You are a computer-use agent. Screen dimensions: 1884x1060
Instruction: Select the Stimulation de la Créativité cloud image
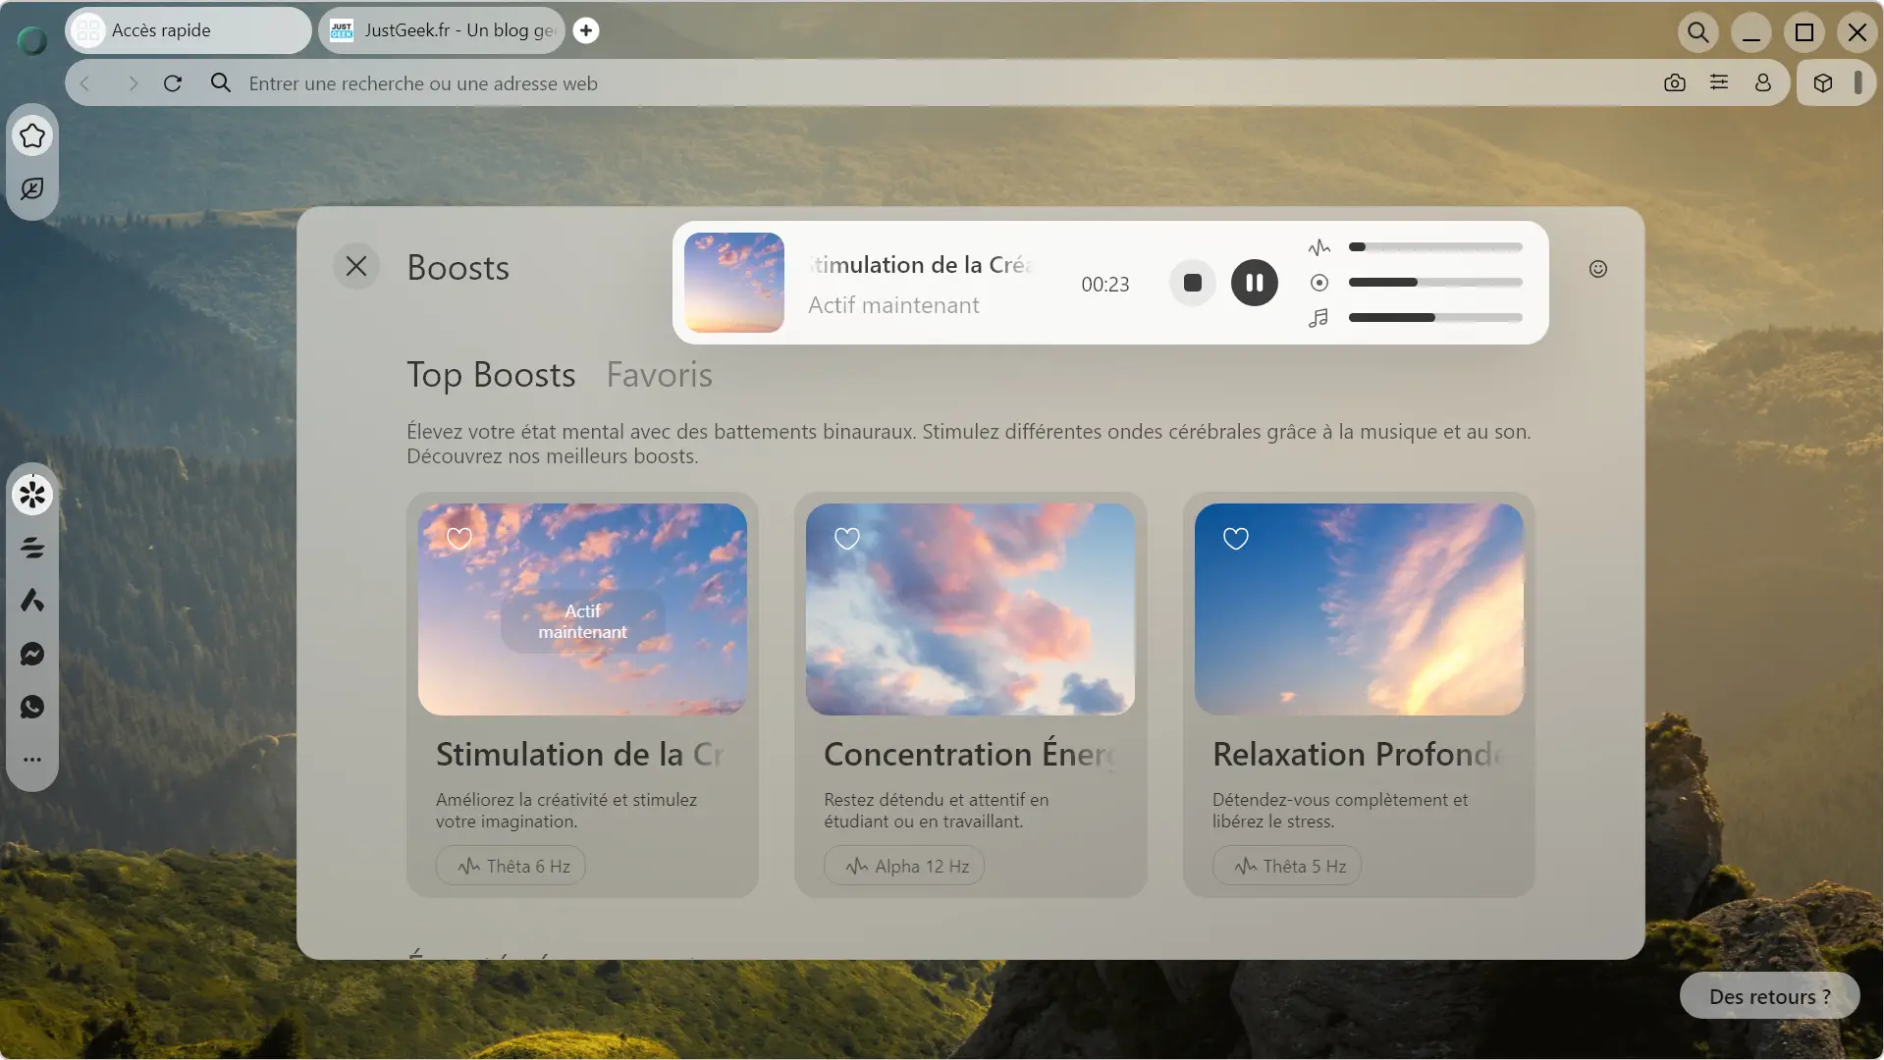point(582,609)
